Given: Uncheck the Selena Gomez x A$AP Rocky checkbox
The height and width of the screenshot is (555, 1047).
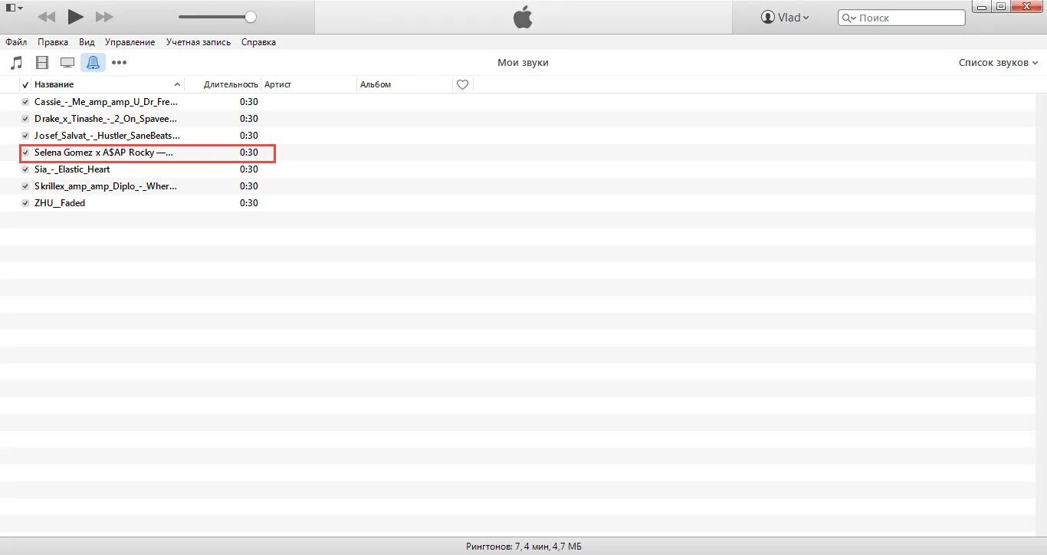Looking at the screenshot, I should [25, 153].
